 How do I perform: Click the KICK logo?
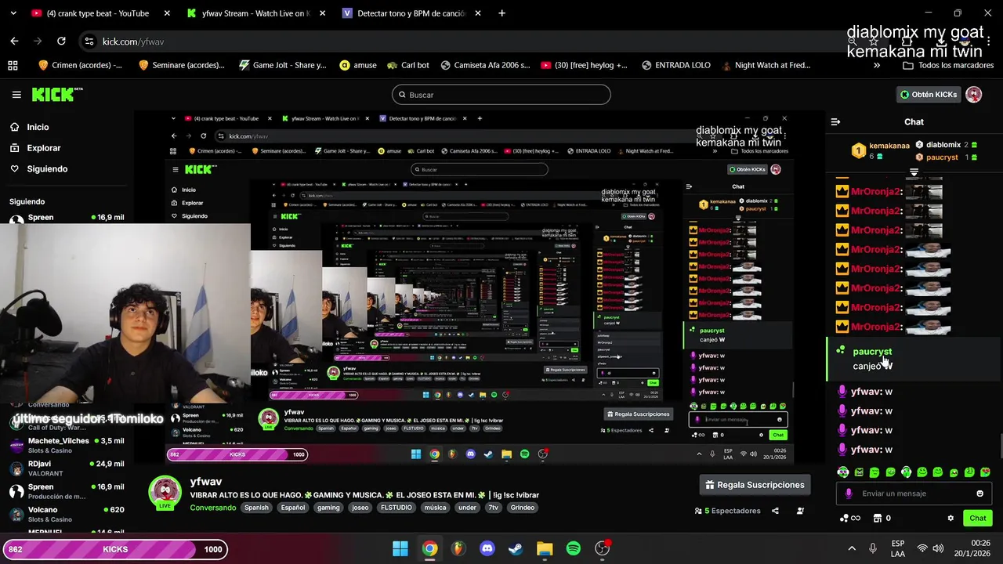[x=57, y=94]
